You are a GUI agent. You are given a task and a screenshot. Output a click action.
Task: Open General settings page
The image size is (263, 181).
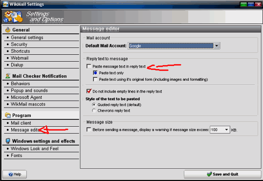click(27, 38)
